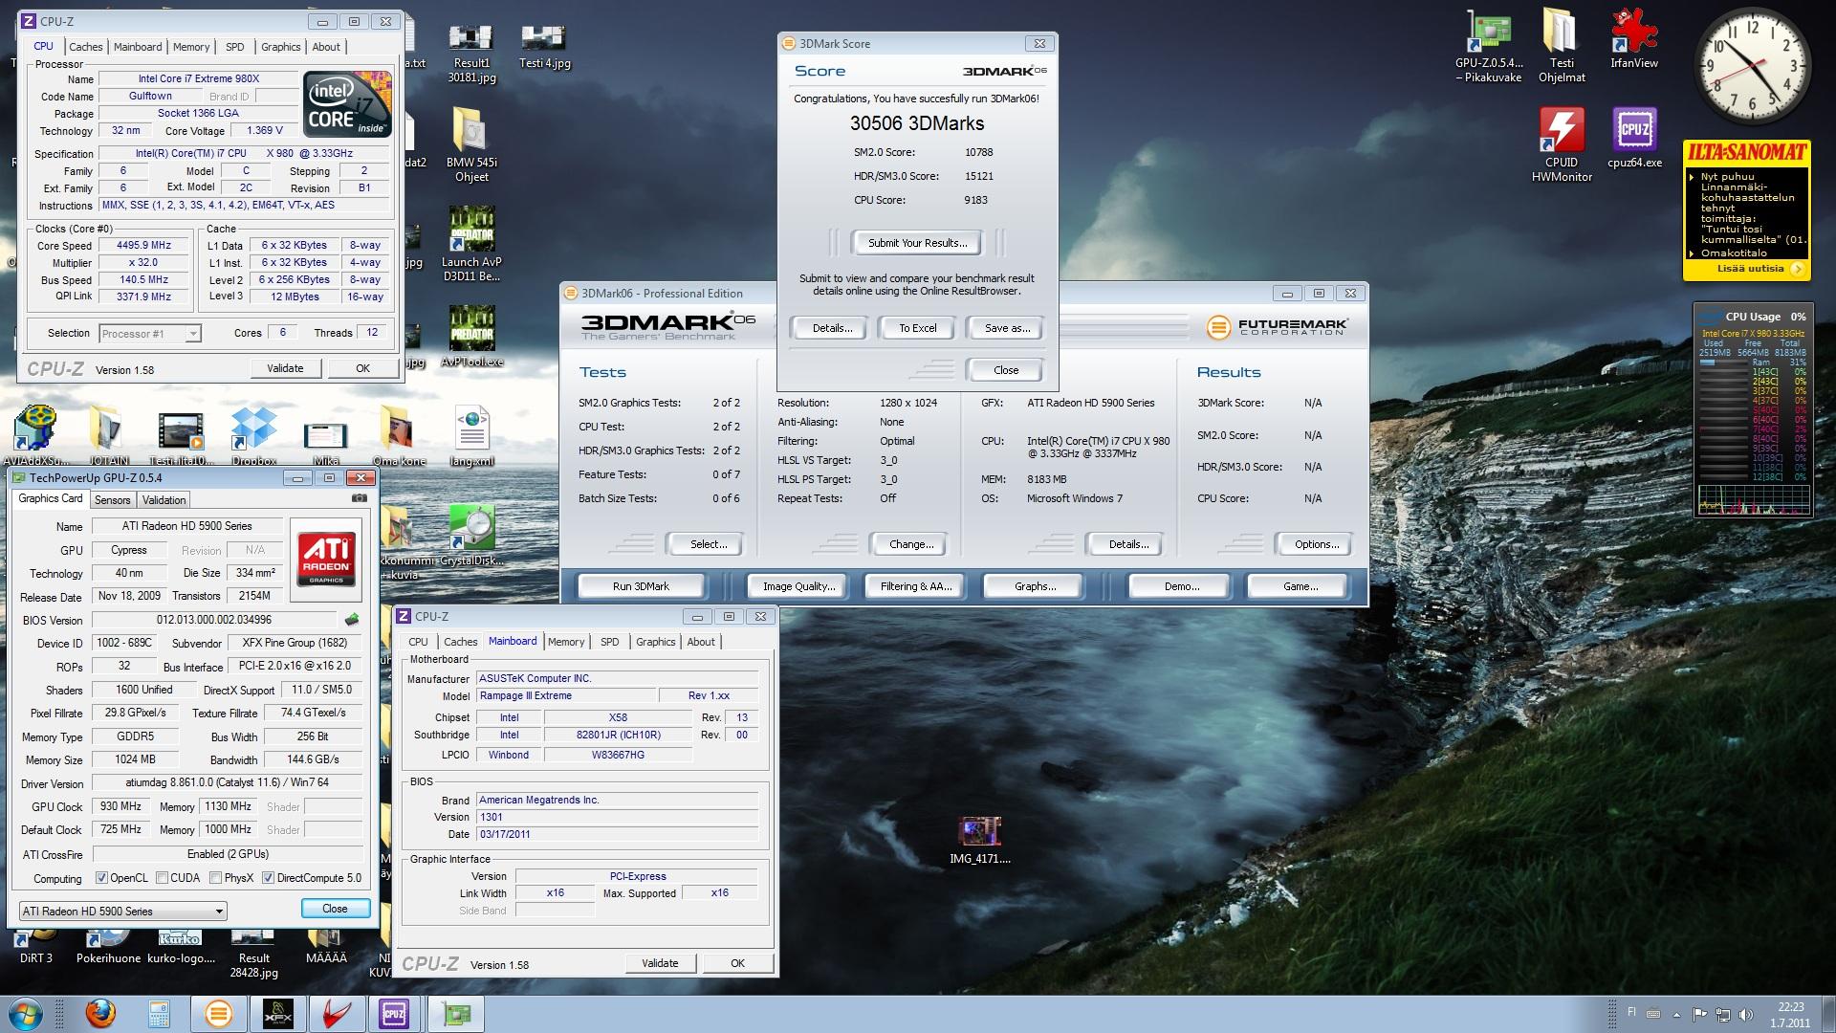Click volume speaker tray icon
Screen dimensions: 1836x1033
pos(1746,1014)
